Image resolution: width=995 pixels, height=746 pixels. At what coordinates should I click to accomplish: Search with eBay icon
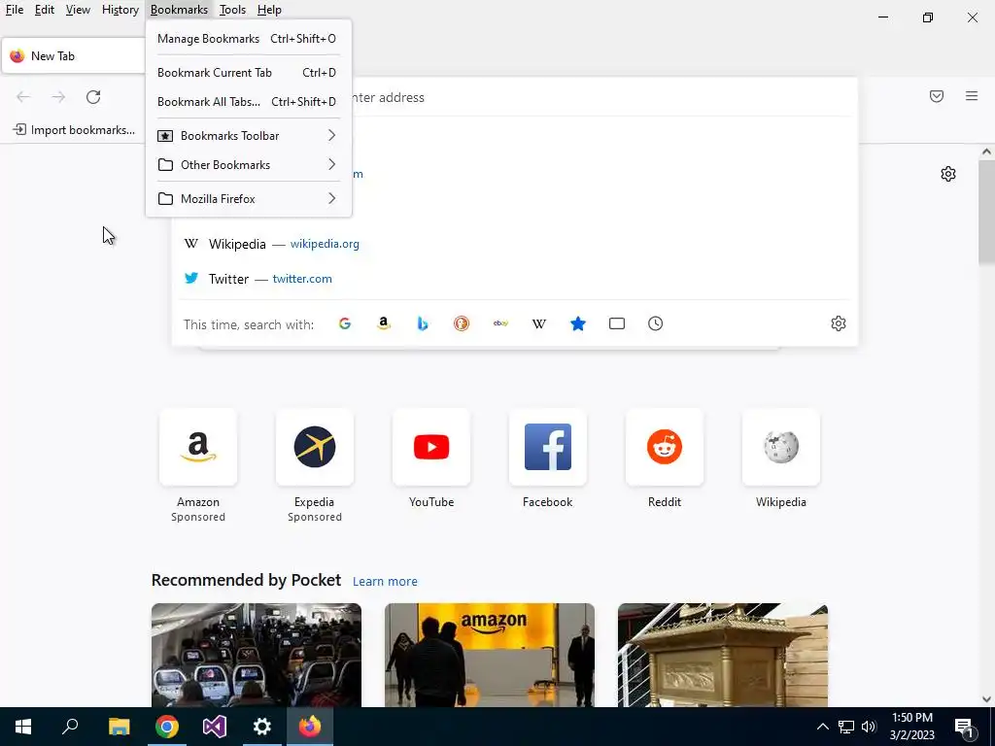tap(500, 323)
